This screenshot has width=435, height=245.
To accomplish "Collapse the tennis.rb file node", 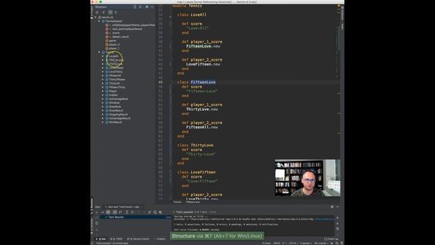I will pyautogui.click(x=96, y=17).
